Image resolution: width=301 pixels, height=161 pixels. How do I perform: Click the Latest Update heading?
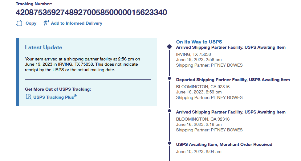tap(43, 47)
